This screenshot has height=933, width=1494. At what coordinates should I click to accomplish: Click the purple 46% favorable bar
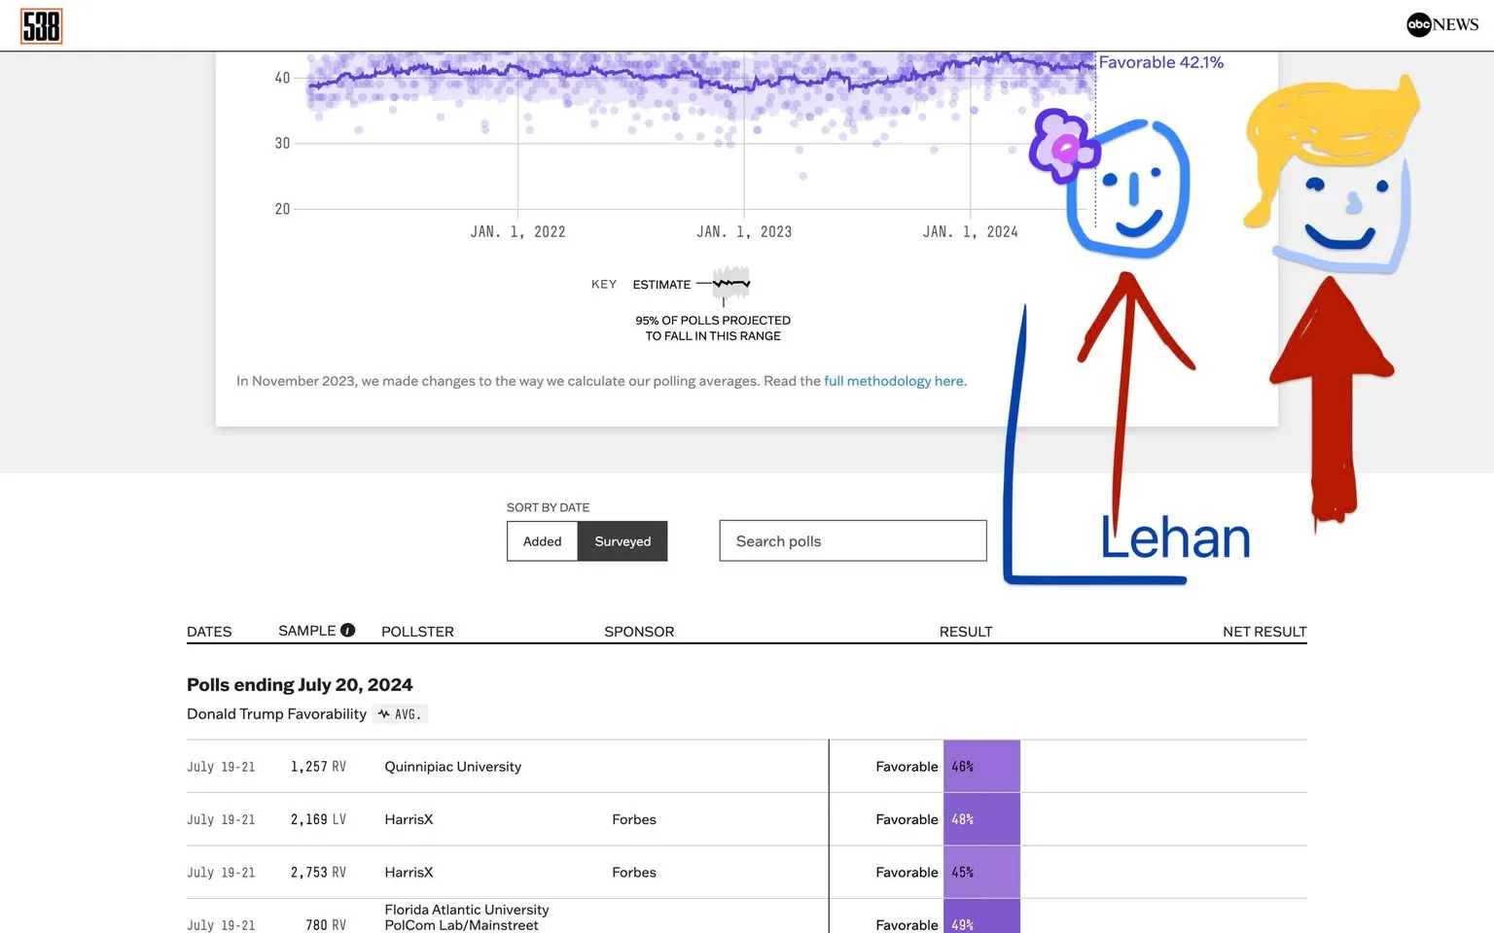(x=980, y=766)
